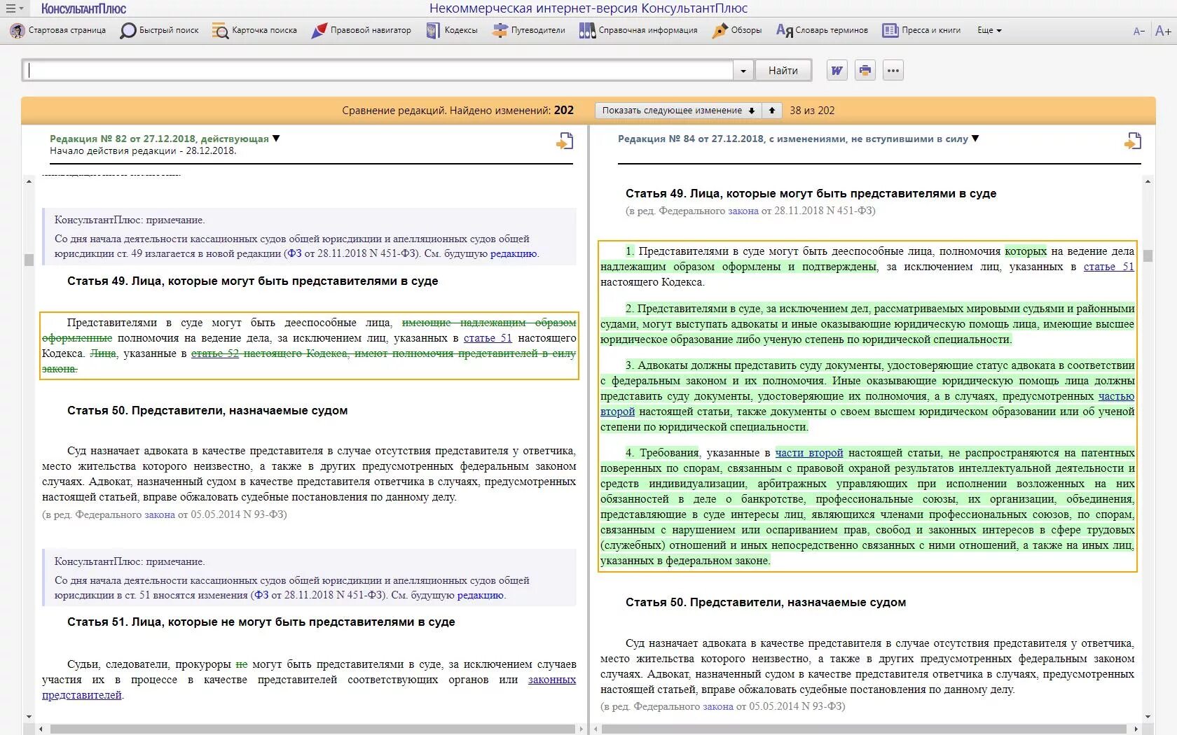Focus the search text field

click(x=378, y=70)
